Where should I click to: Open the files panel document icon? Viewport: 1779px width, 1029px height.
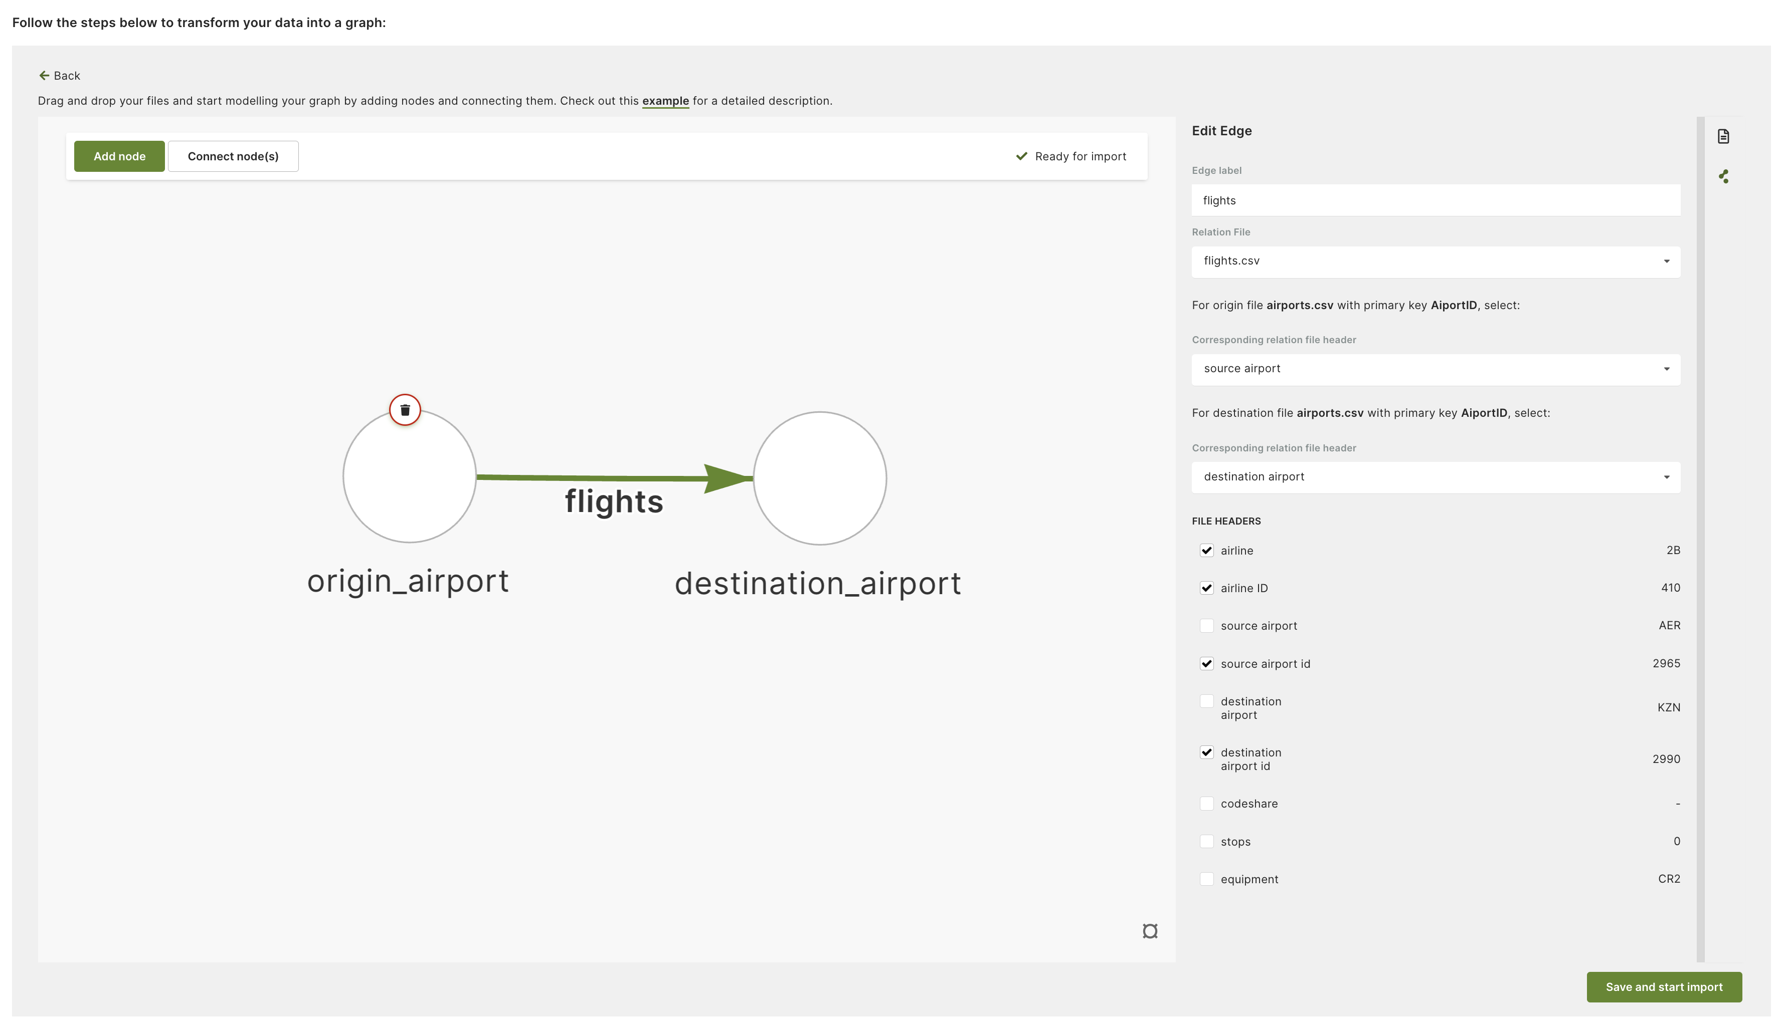pos(1723,136)
